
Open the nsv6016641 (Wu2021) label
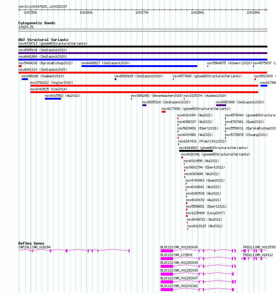[203, 187]
